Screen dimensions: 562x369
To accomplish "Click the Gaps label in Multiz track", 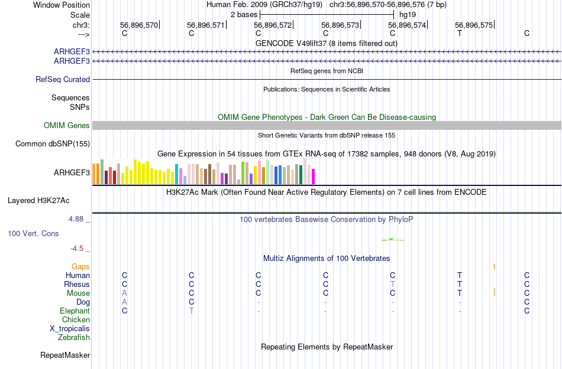I will [x=80, y=267].
